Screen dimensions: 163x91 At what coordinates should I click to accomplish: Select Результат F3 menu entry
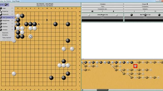pyautogui.click(x=7, y=14)
